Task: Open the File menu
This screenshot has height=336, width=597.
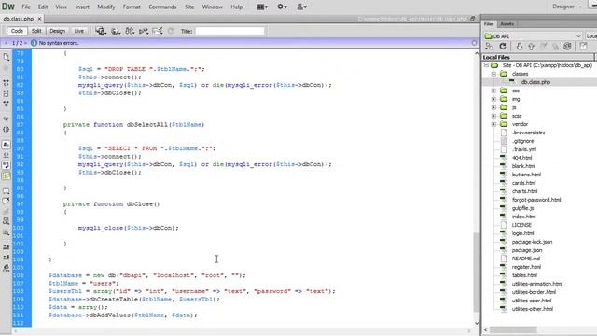Action: click(x=26, y=7)
